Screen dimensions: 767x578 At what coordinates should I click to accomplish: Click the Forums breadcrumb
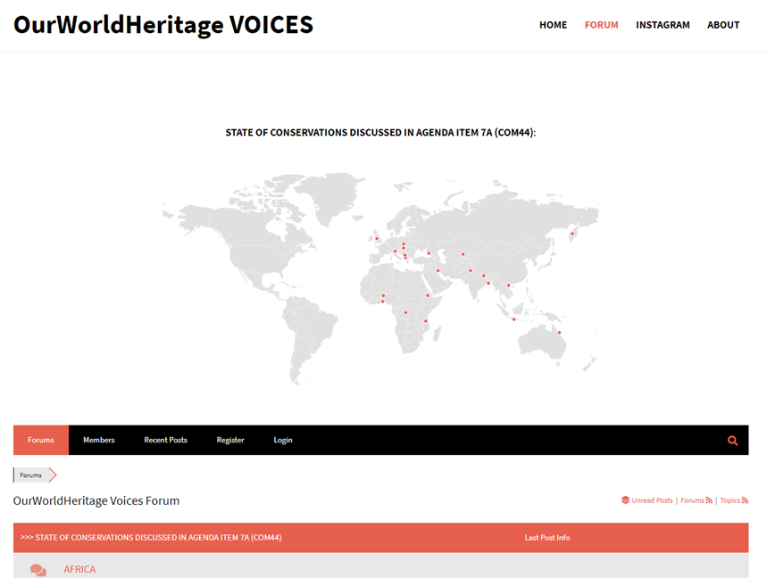click(x=31, y=475)
